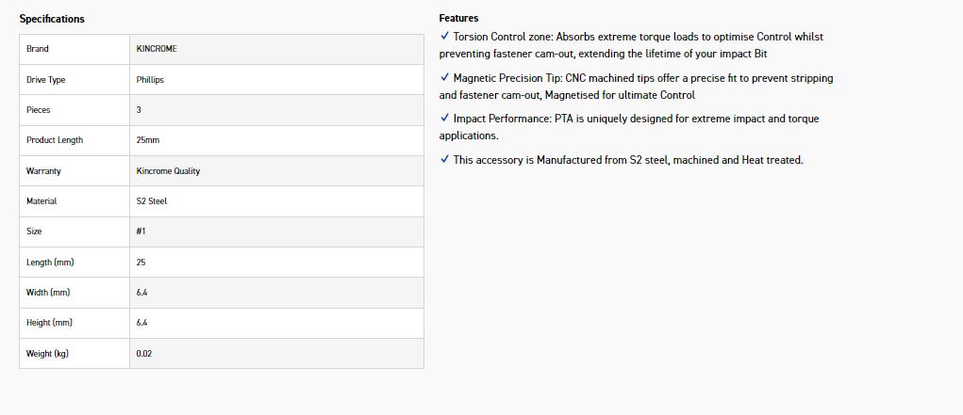Select the S2 Steel material value

click(152, 201)
